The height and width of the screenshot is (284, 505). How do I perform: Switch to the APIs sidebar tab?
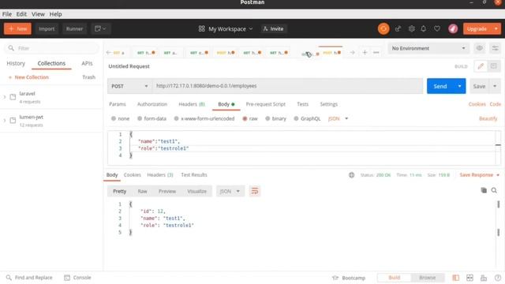[87, 63]
